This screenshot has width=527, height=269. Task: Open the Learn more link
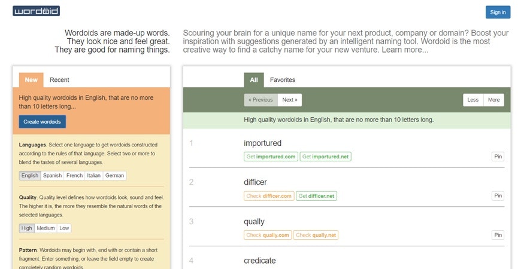click(405, 50)
